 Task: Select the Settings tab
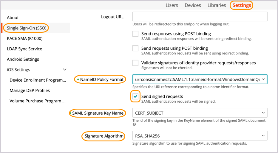pyautogui.click(x=242, y=5)
